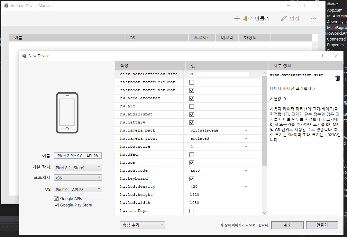The image size is (347, 237).
Task: Select the hw.cpu.ncore property name
Action: [135, 147]
